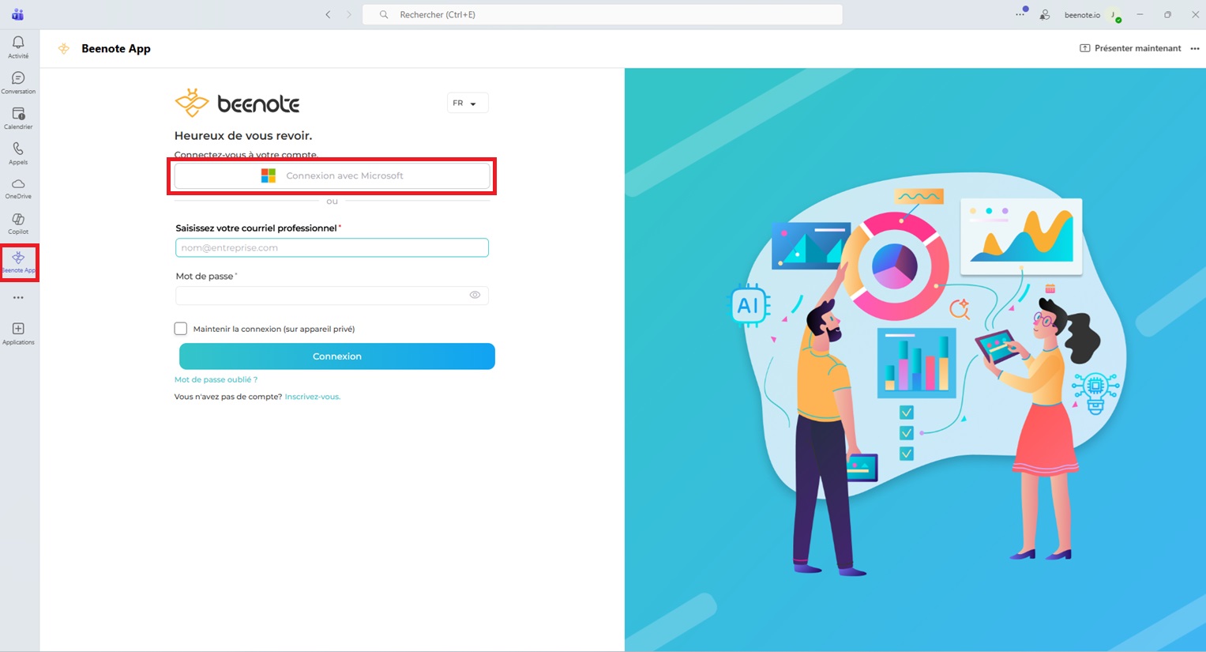
Task: Follow the Mot de passe oublié link
Action: pyautogui.click(x=216, y=379)
